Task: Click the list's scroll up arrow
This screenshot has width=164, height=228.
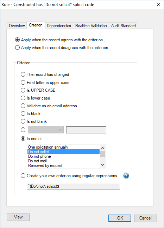Action: (x=103, y=148)
